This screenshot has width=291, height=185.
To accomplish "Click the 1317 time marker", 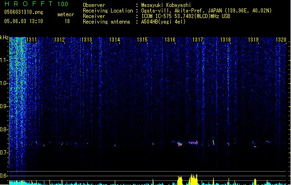I will pos(198,40).
